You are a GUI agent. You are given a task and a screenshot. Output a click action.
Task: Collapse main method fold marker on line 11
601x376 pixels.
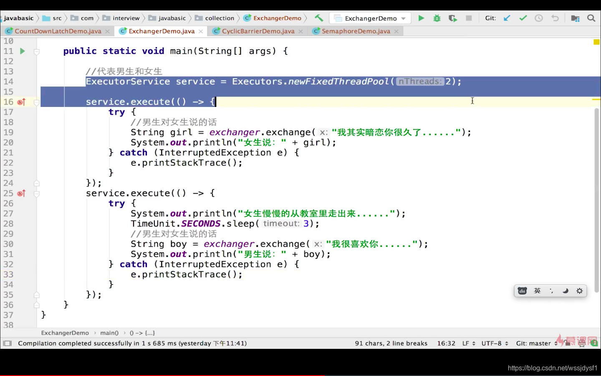[37, 51]
